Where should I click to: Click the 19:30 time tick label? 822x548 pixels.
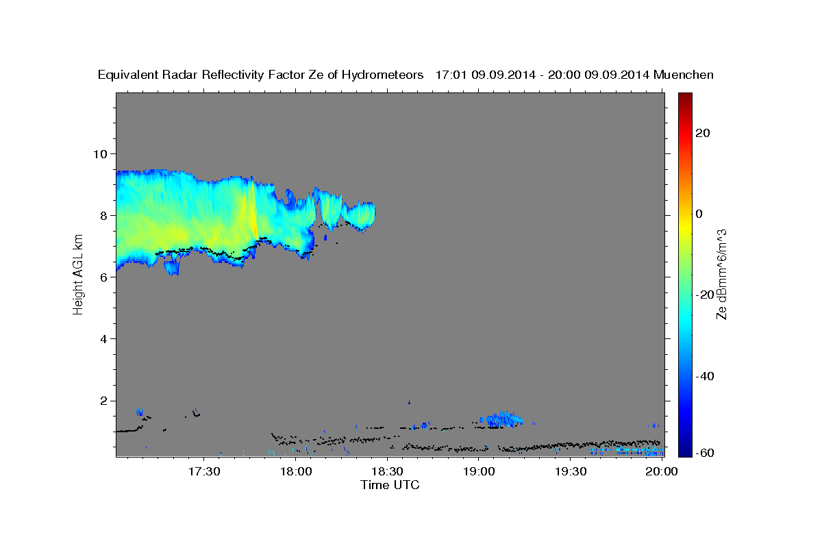coord(570,472)
